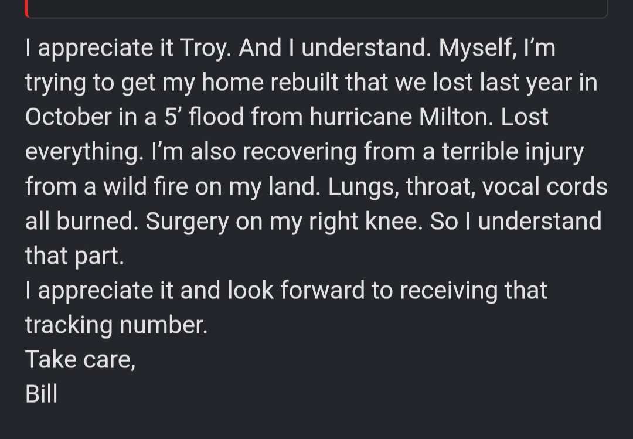Click the words "wild fire"
The image size is (633, 439).
(145, 186)
